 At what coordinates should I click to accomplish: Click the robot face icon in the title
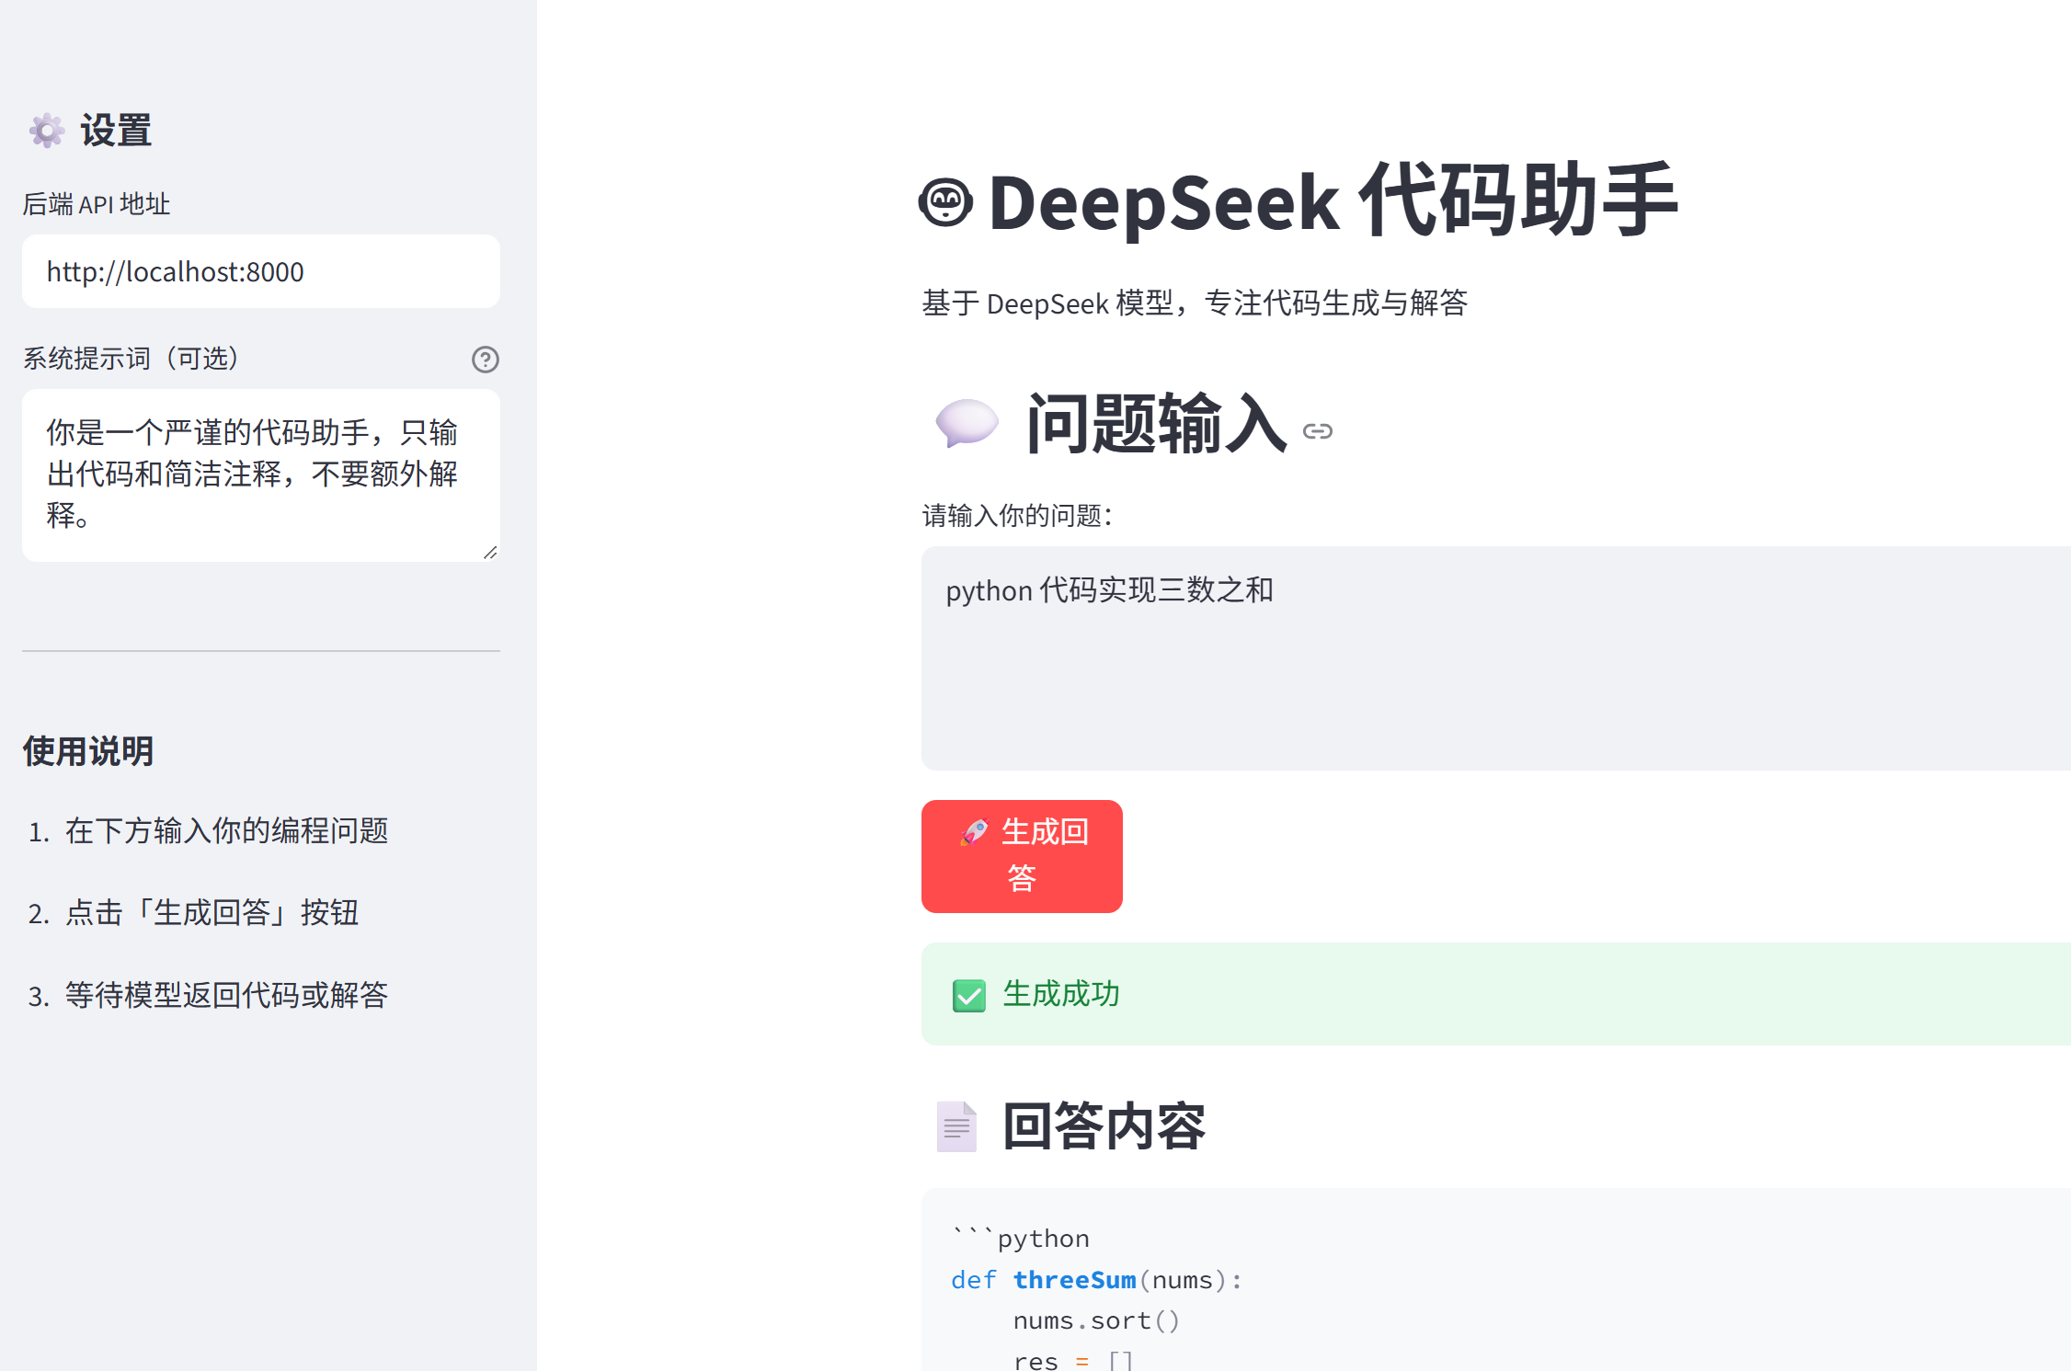click(x=945, y=202)
